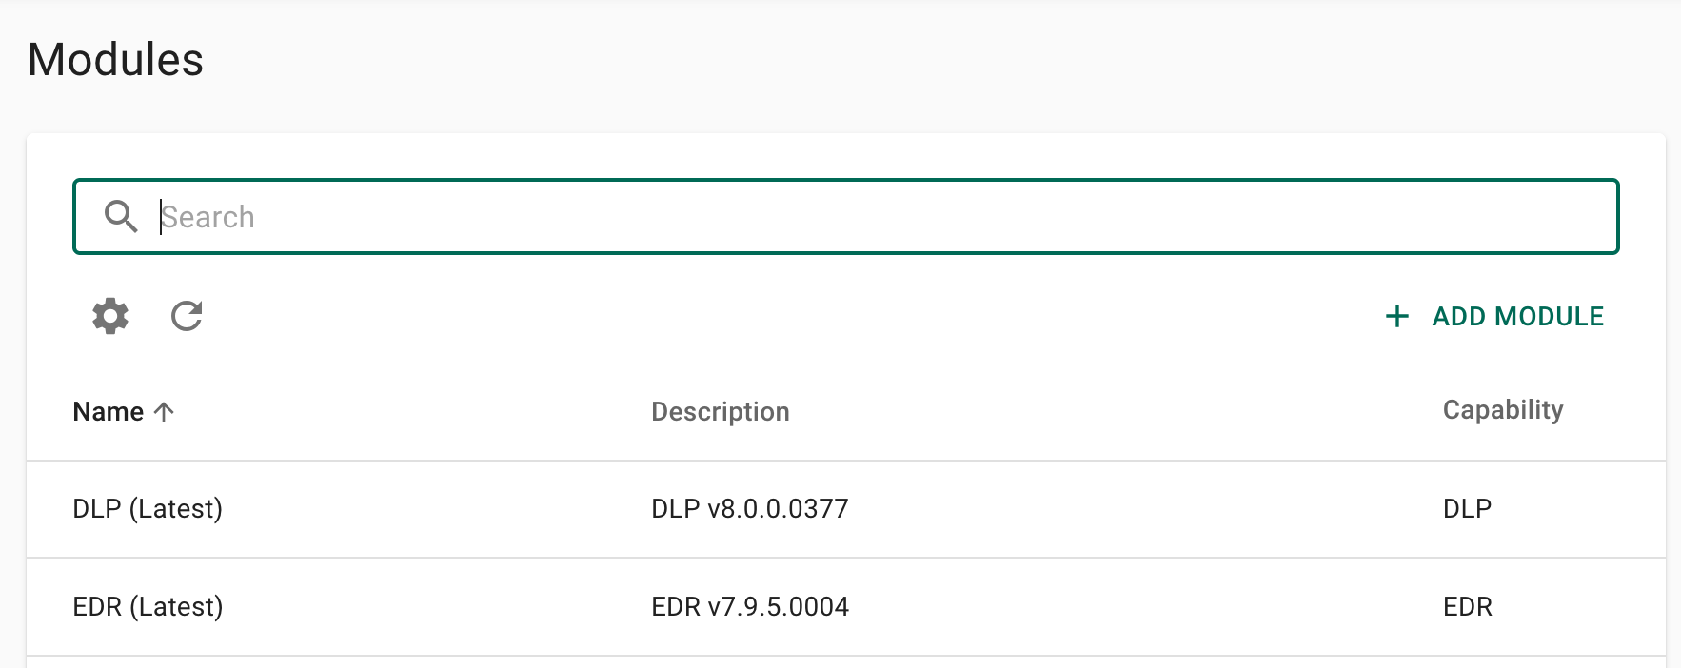Click the Search placeholder text
The image size is (1681, 668).
point(208,217)
